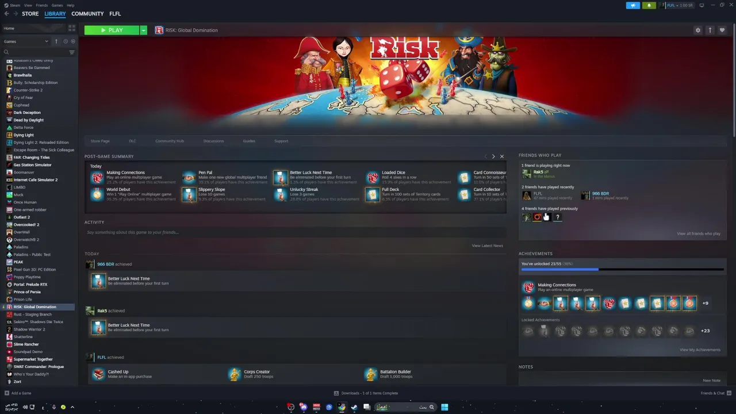
Task: Open Corps Creator achievement icon
Action: click(x=235, y=374)
